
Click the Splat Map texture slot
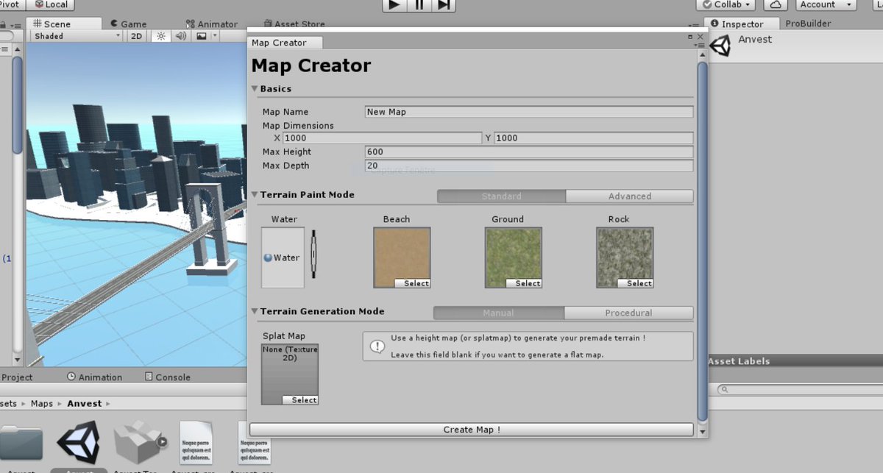pos(290,374)
